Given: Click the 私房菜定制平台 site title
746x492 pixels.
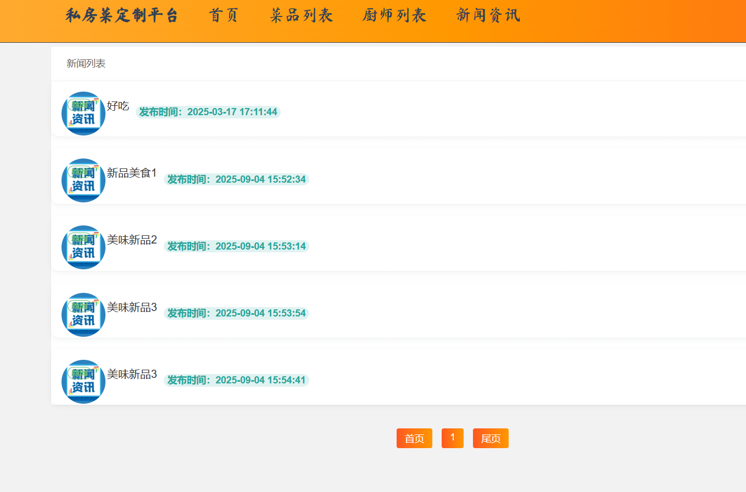Looking at the screenshot, I should point(122,15).
